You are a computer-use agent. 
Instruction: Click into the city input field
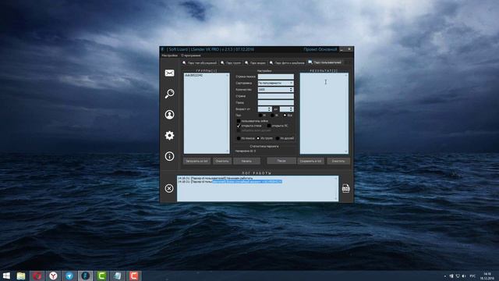coord(275,102)
